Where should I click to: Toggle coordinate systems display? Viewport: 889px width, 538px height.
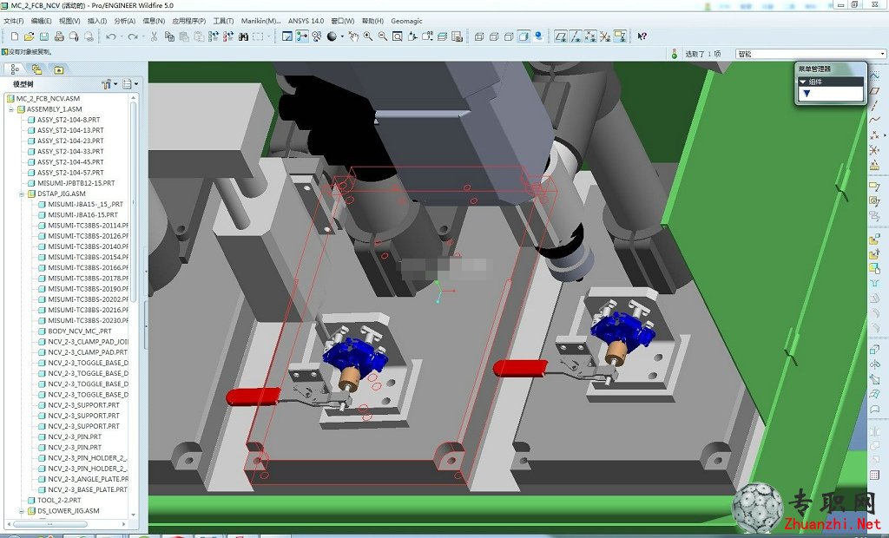pos(605,36)
